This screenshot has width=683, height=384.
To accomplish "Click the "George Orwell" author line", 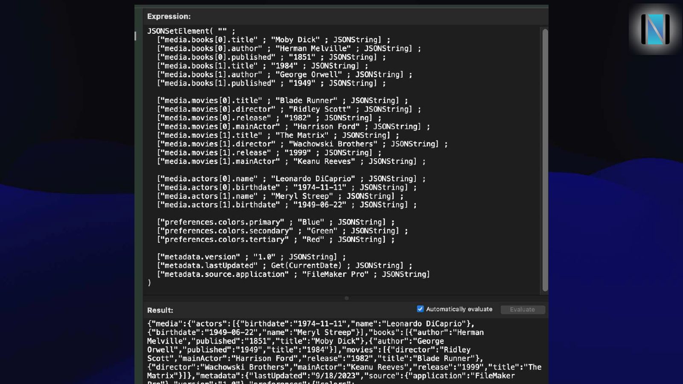I will coord(284,75).
